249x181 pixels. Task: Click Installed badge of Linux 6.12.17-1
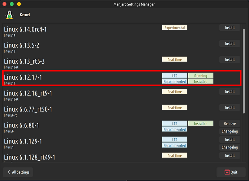coord(201,81)
